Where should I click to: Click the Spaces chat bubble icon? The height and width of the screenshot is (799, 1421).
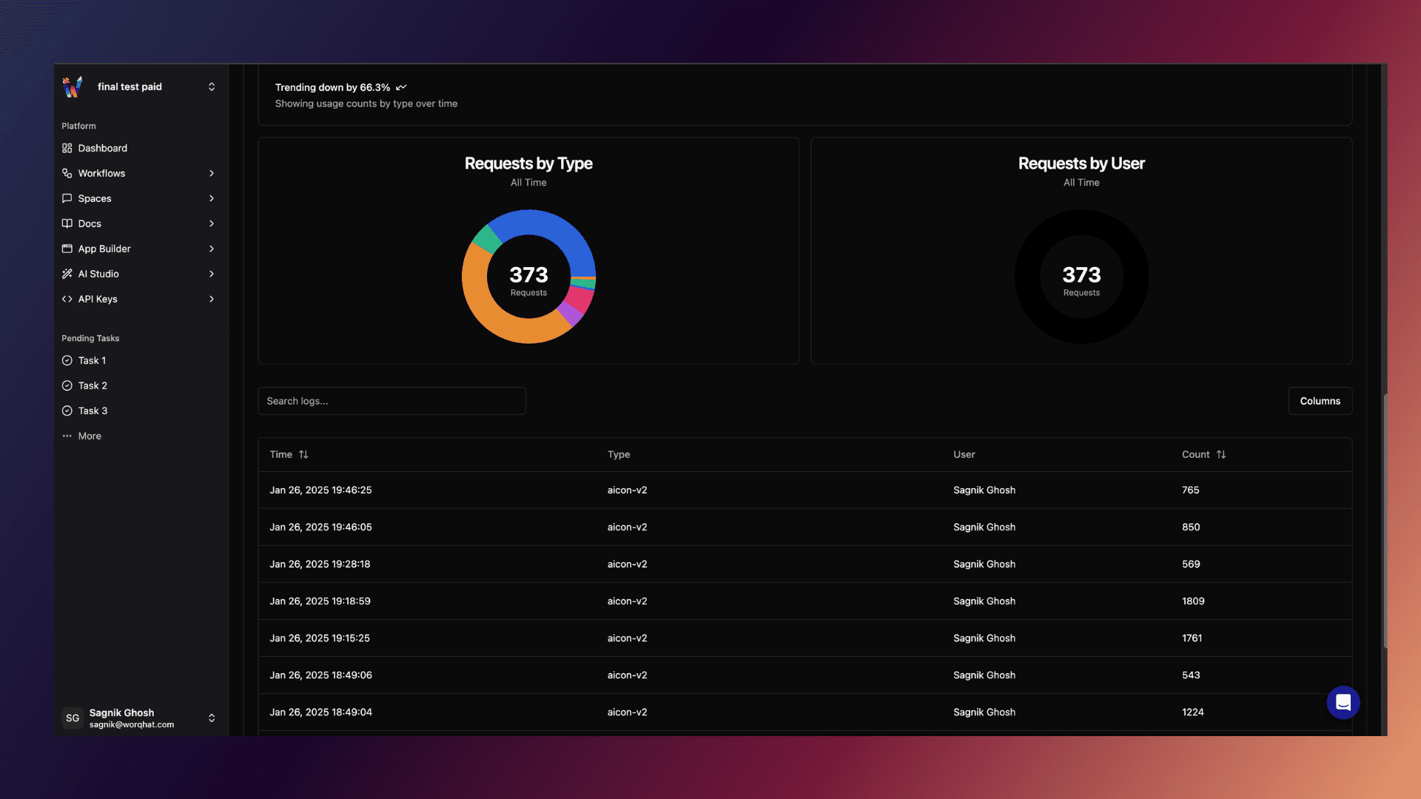click(67, 198)
